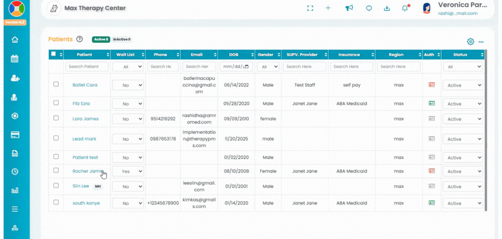This screenshot has width=502, height=239.
Task: Open Wait List dropdown for Ballet Cara
Action: pyautogui.click(x=128, y=85)
